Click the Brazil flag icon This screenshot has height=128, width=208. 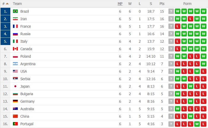[x=15, y=11]
